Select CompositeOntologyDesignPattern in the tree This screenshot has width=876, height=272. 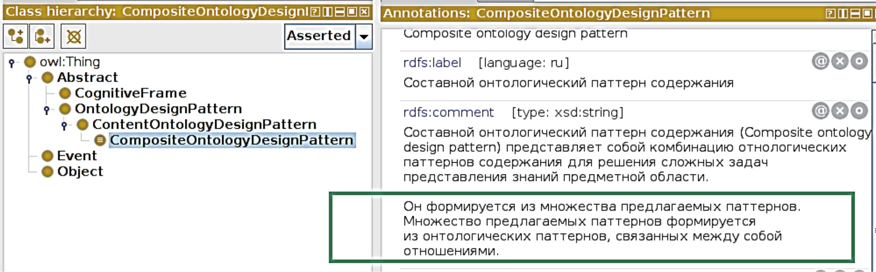pyautogui.click(x=231, y=140)
